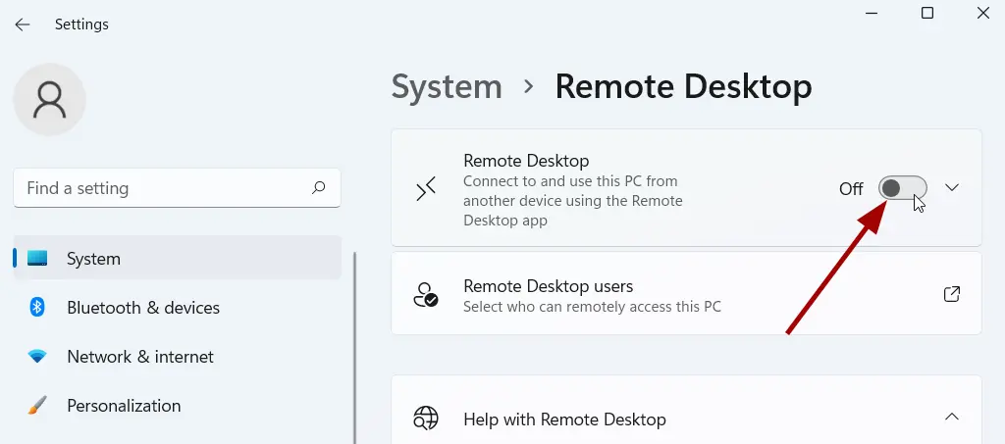The height and width of the screenshot is (444, 1005).
Task: Maximize the Settings window
Action: pos(926,13)
